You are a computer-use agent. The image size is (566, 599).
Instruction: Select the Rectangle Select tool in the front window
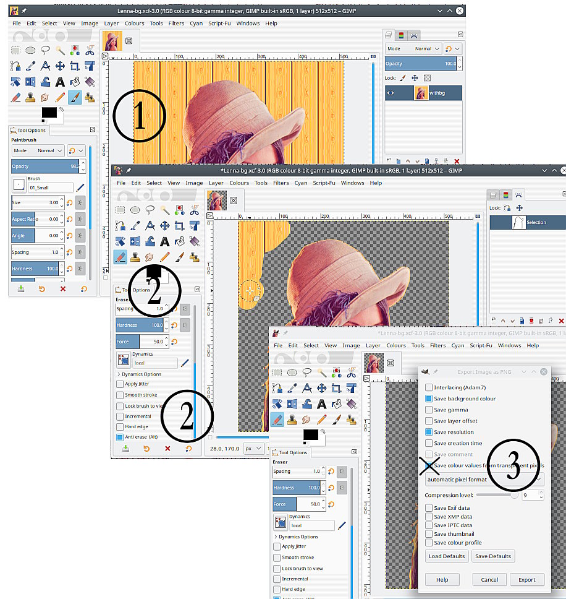(277, 373)
